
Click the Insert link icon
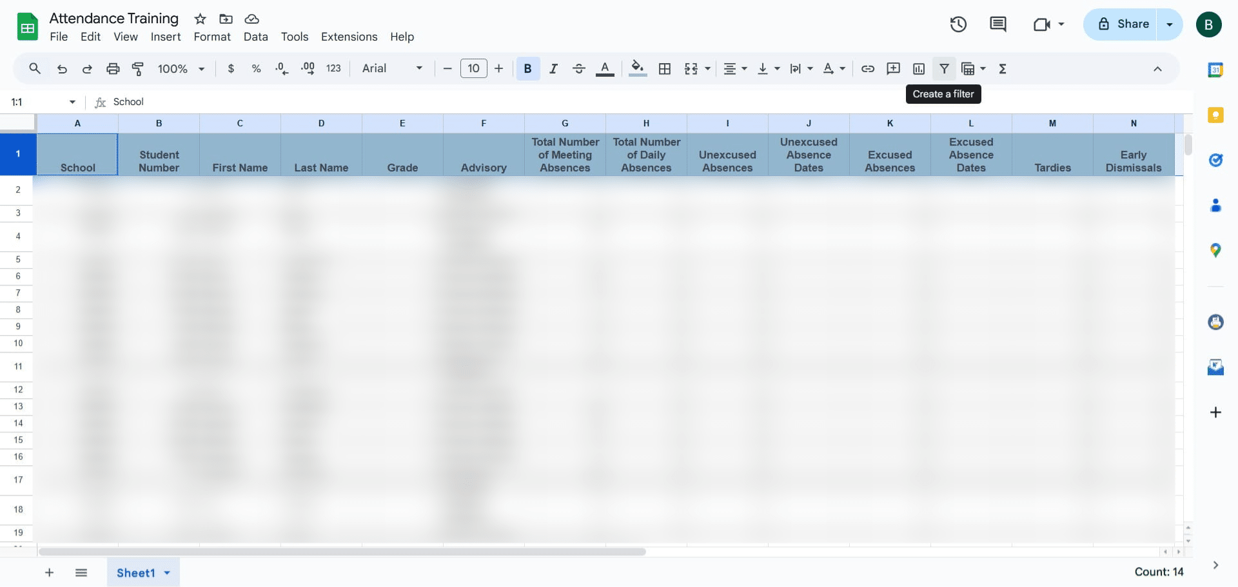click(x=868, y=68)
